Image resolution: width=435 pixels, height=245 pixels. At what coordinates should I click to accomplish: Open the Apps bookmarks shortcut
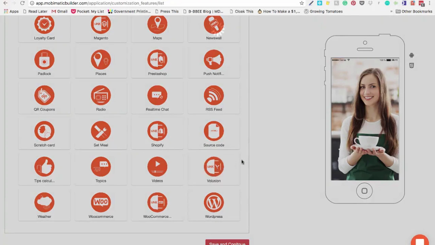click(x=11, y=11)
